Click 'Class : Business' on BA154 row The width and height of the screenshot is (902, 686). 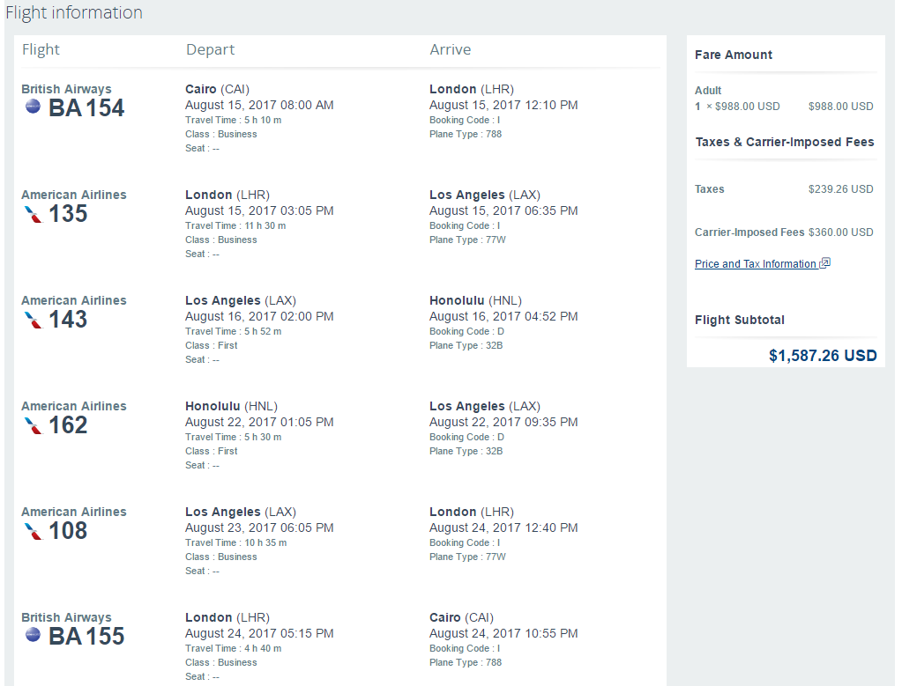[x=221, y=134]
